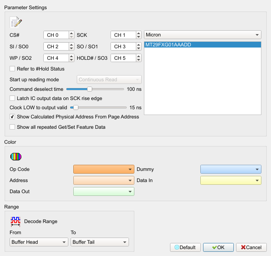Enable Refer to #Hold Status checkbox
271x256 pixels.
pyautogui.click(x=12, y=69)
